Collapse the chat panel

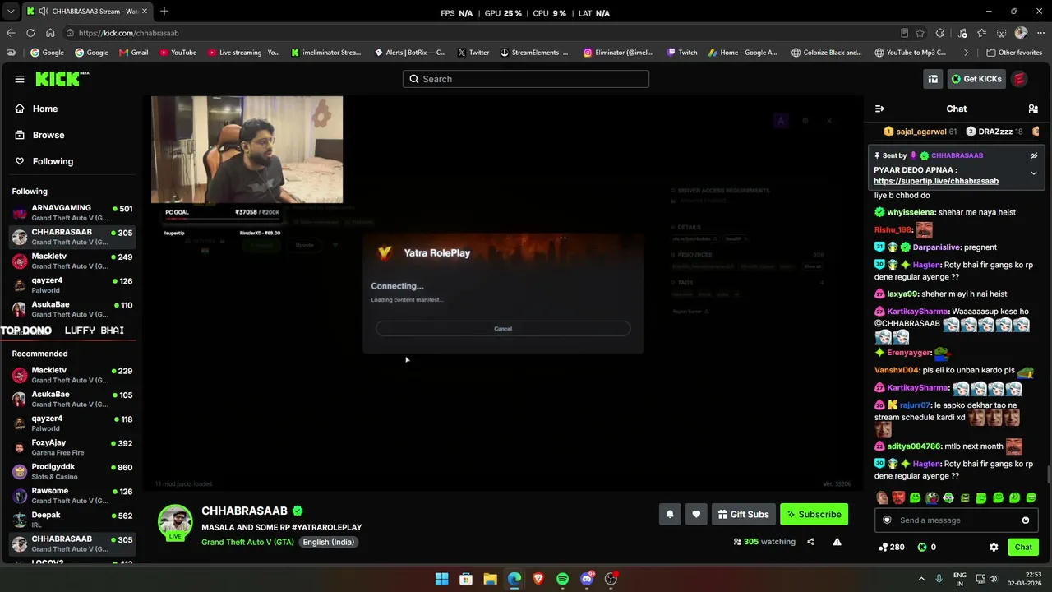coord(879,109)
